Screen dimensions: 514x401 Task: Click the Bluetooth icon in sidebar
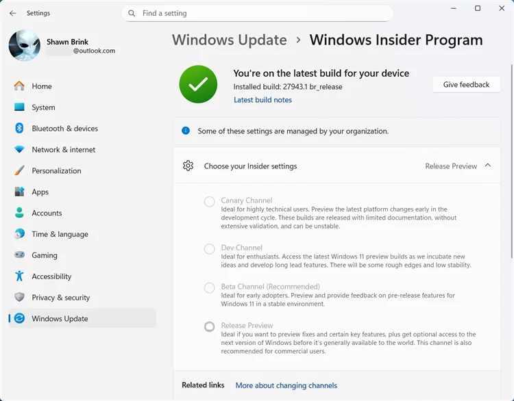pos(19,128)
